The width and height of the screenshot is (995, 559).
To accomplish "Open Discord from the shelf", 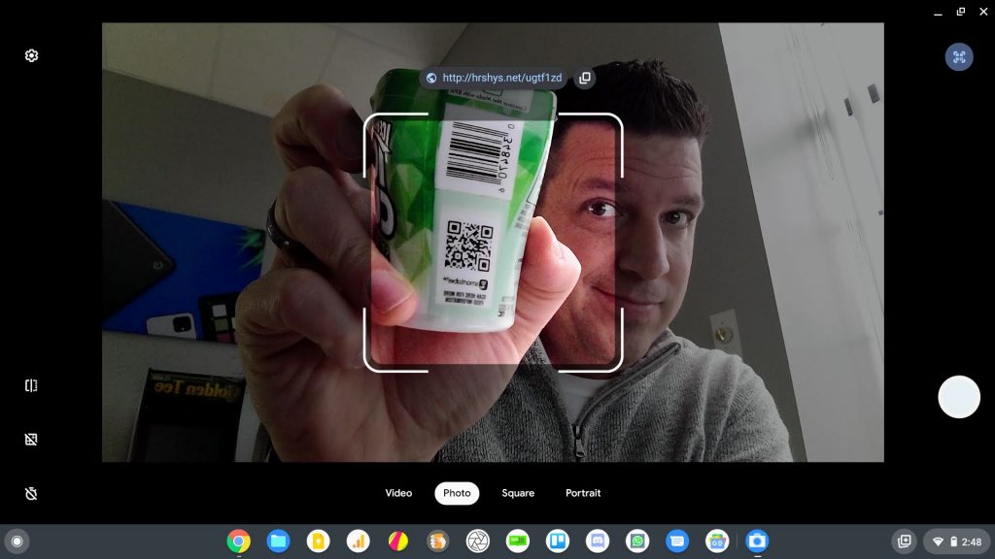I will click(x=598, y=542).
